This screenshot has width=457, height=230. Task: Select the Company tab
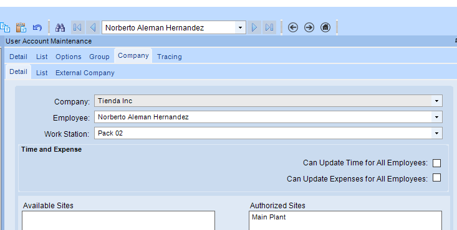coord(133,56)
